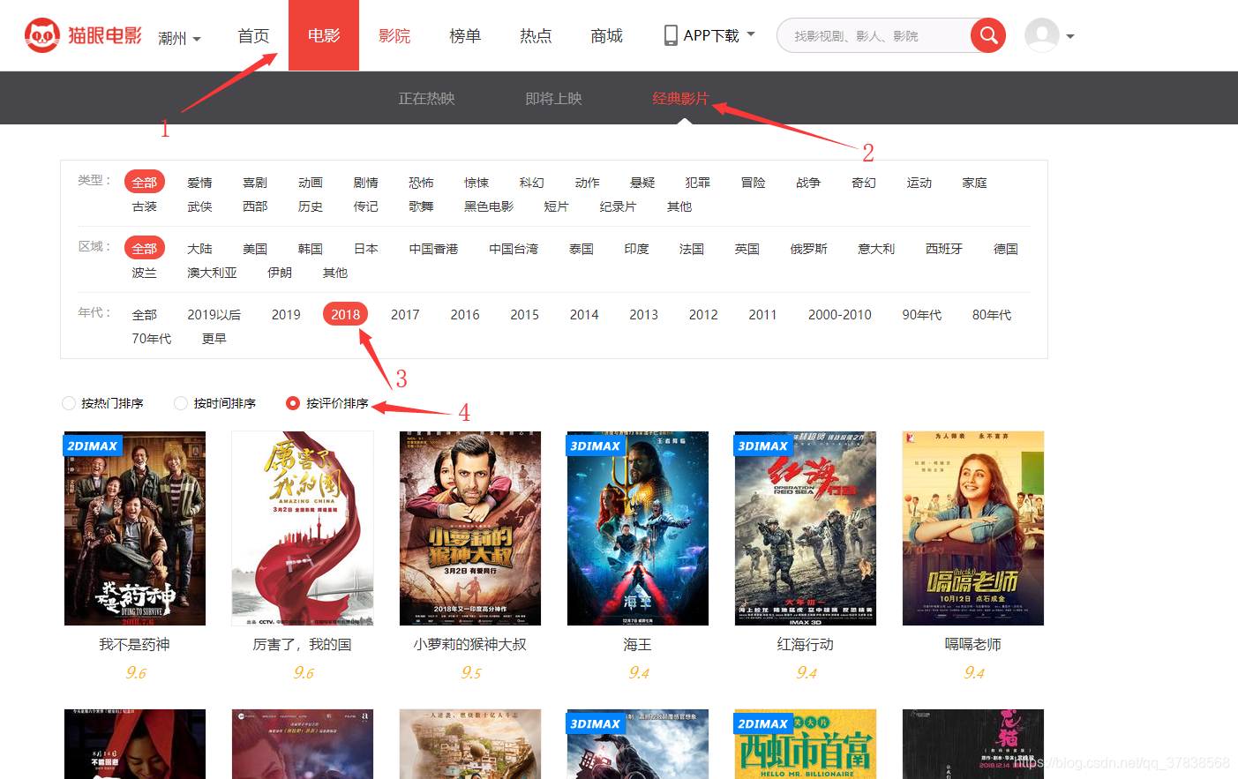Open the 嗝嗝老师 movie poster
The image size is (1238, 779).
(973, 528)
